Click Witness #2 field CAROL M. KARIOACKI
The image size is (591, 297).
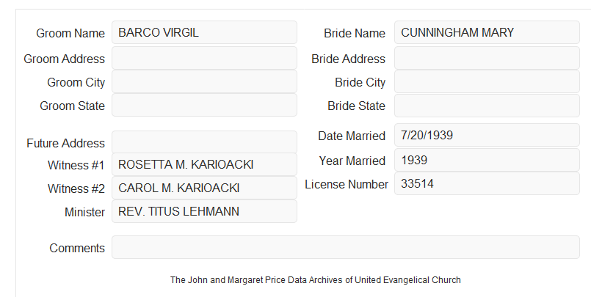coord(204,188)
